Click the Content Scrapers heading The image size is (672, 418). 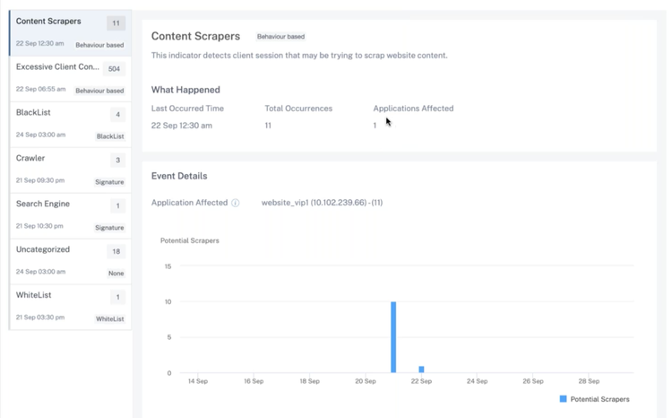tap(195, 36)
